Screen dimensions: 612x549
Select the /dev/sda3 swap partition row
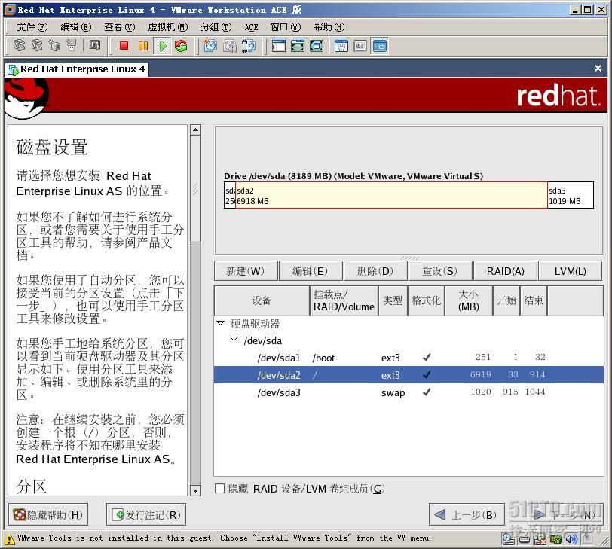[409, 392]
